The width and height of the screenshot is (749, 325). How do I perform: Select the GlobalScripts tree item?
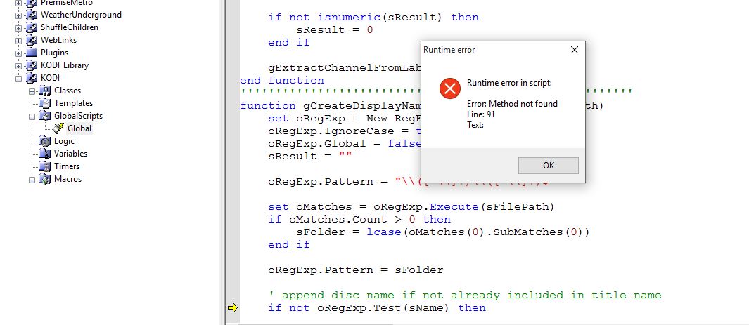78,116
